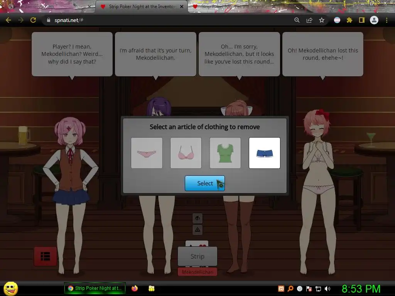The image size is (395, 296).
Task: Share this page with the share icon
Action: [309, 20]
